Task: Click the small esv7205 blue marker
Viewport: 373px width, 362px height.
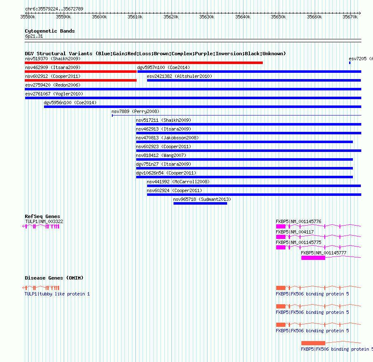Action: point(350,63)
